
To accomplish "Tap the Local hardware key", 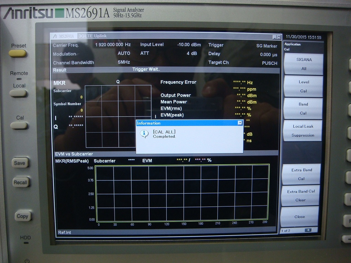I will pos(19,93).
